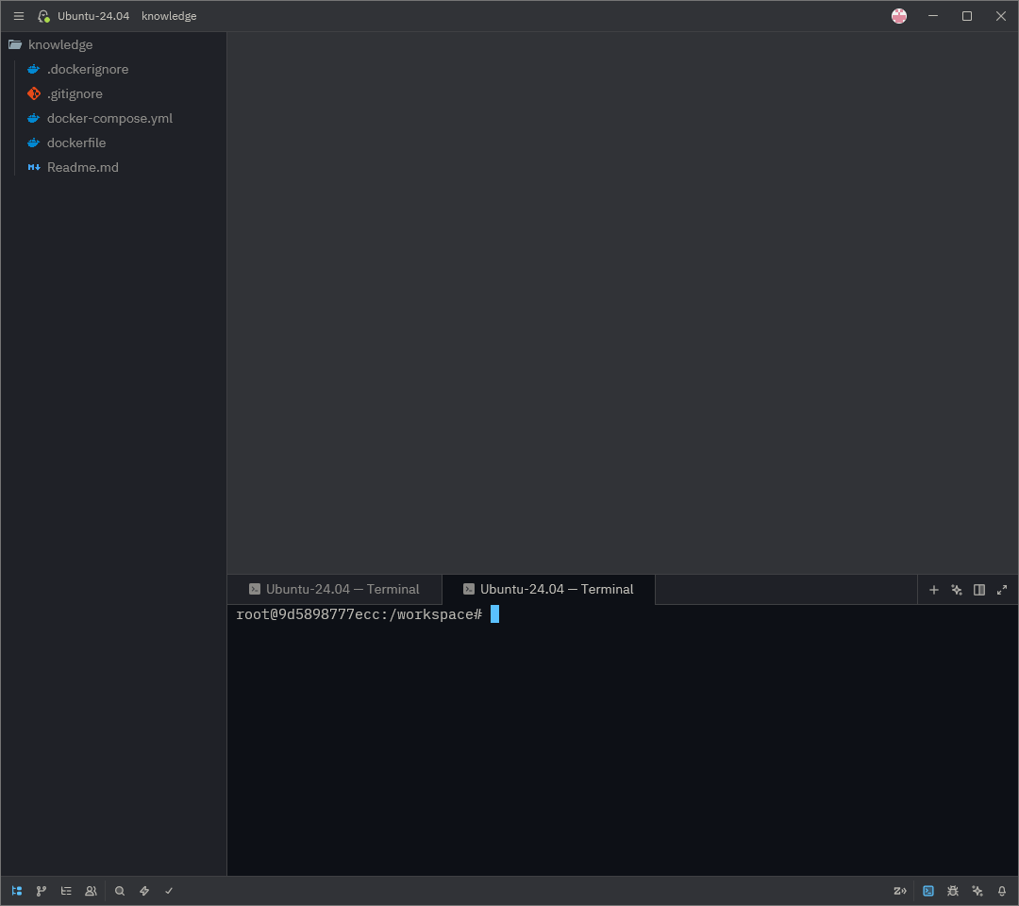Toggle the terminal panel from status bar
This screenshot has width=1019, height=906.
click(x=928, y=891)
